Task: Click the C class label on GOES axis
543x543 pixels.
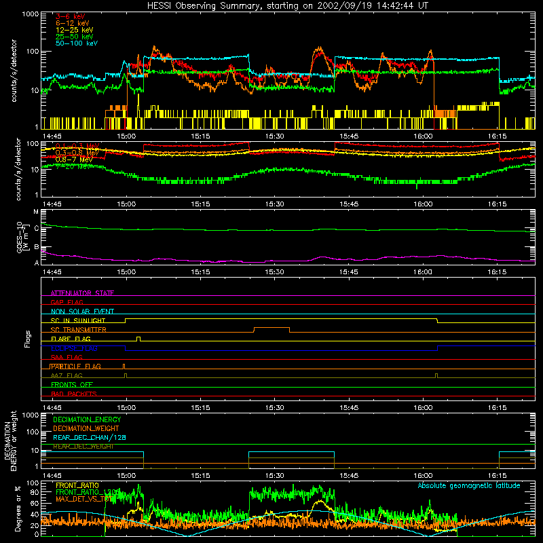Action: point(37,229)
